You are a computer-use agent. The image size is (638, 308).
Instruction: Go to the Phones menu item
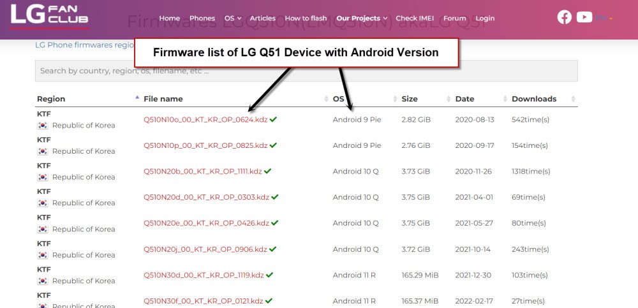(202, 18)
